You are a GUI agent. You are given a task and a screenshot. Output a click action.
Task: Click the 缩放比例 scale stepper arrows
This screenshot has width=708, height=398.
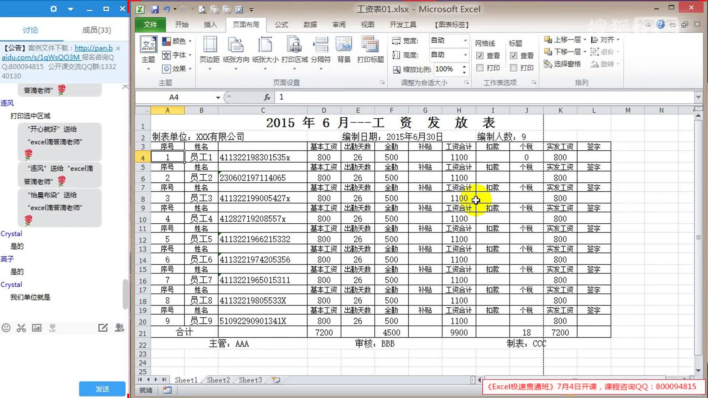click(x=464, y=69)
